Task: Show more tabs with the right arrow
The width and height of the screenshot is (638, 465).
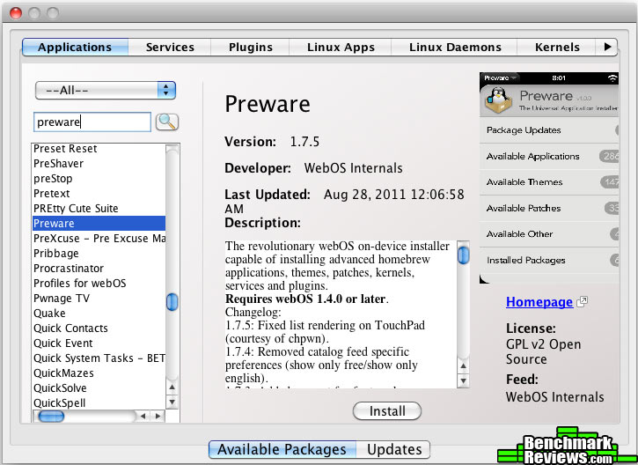Action: coord(607,47)
